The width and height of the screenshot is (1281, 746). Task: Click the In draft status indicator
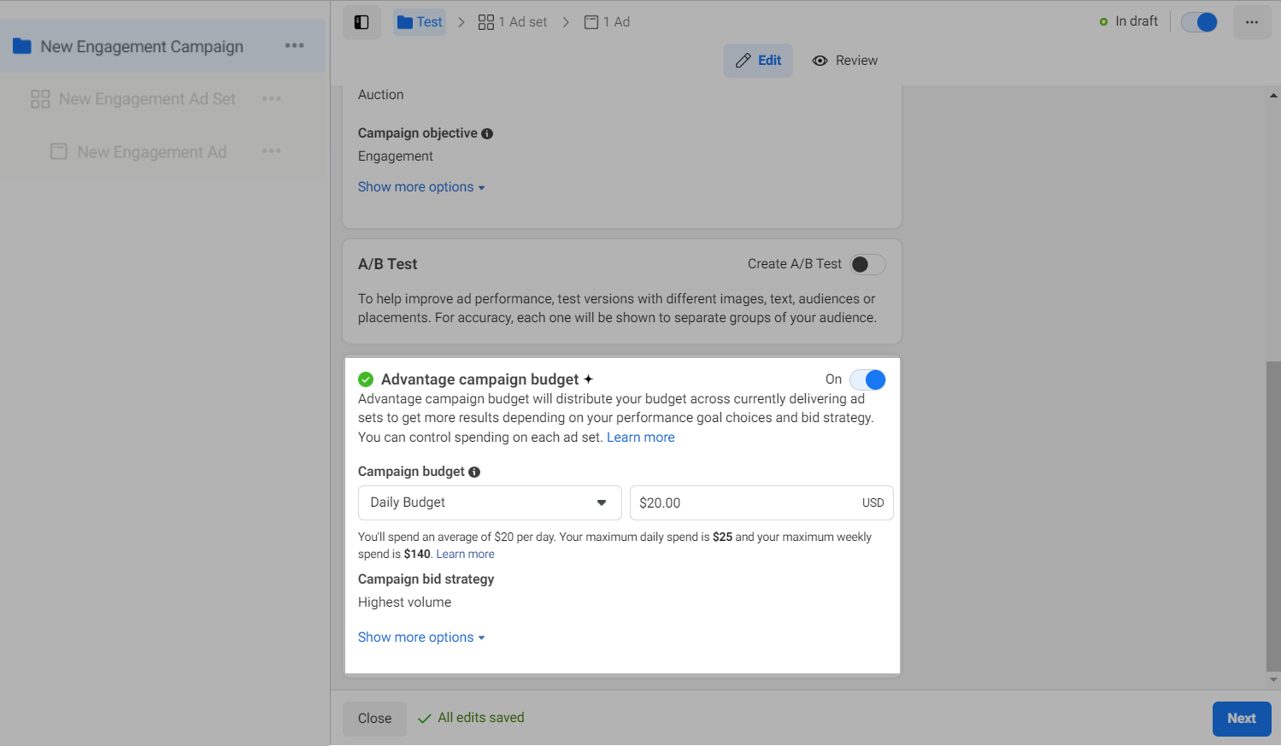(1129, 21)
